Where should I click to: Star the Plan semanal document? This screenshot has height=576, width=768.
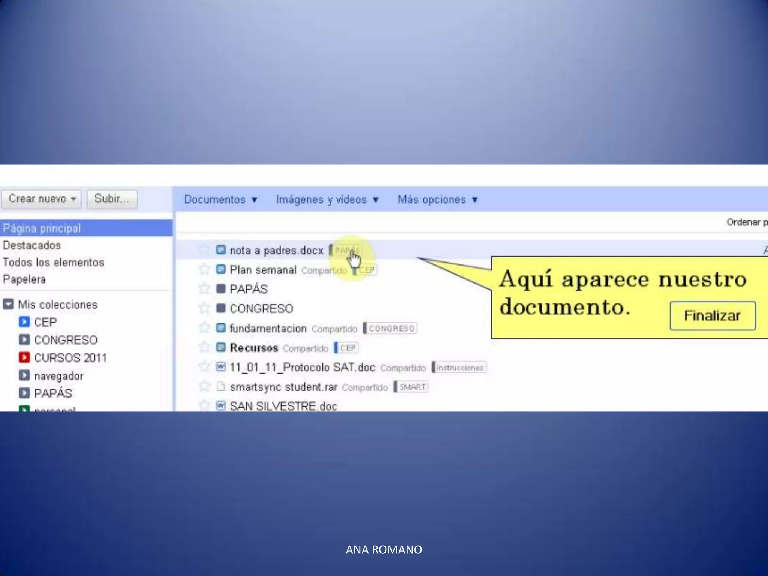pyautogui.click(x=204, y=269)
